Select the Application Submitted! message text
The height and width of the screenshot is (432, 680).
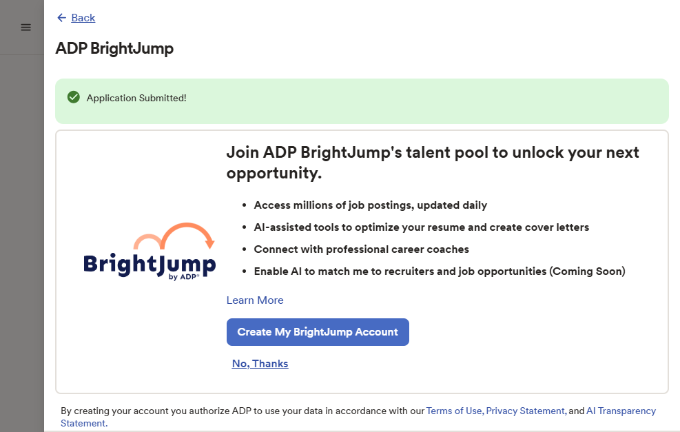pos(136,98)
